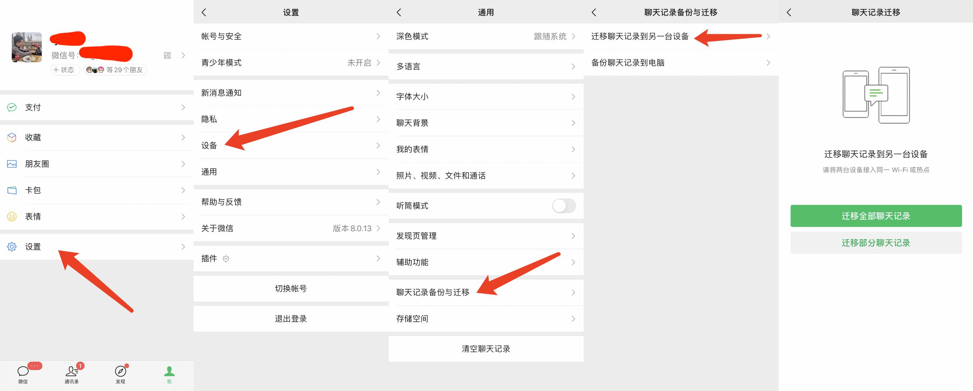Viewport: 973px width, 391px height.
Task: Open 表情 via its emoji icon
Action: pyautogui.click(x=12, y=216)
